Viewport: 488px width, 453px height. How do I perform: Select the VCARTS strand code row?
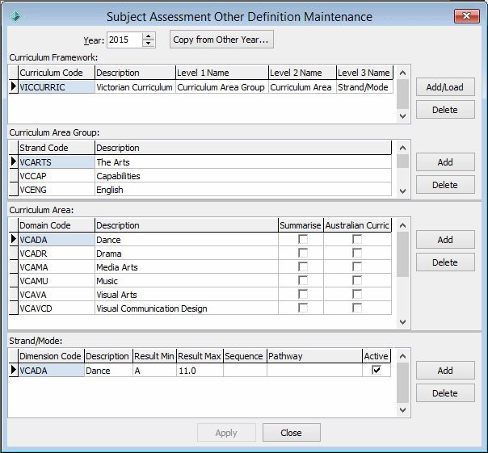[57, 162]
